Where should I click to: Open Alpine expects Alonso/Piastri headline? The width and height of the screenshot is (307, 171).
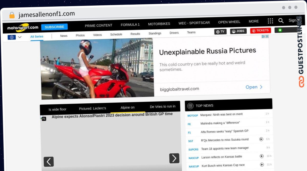click(x=112, y=115)
